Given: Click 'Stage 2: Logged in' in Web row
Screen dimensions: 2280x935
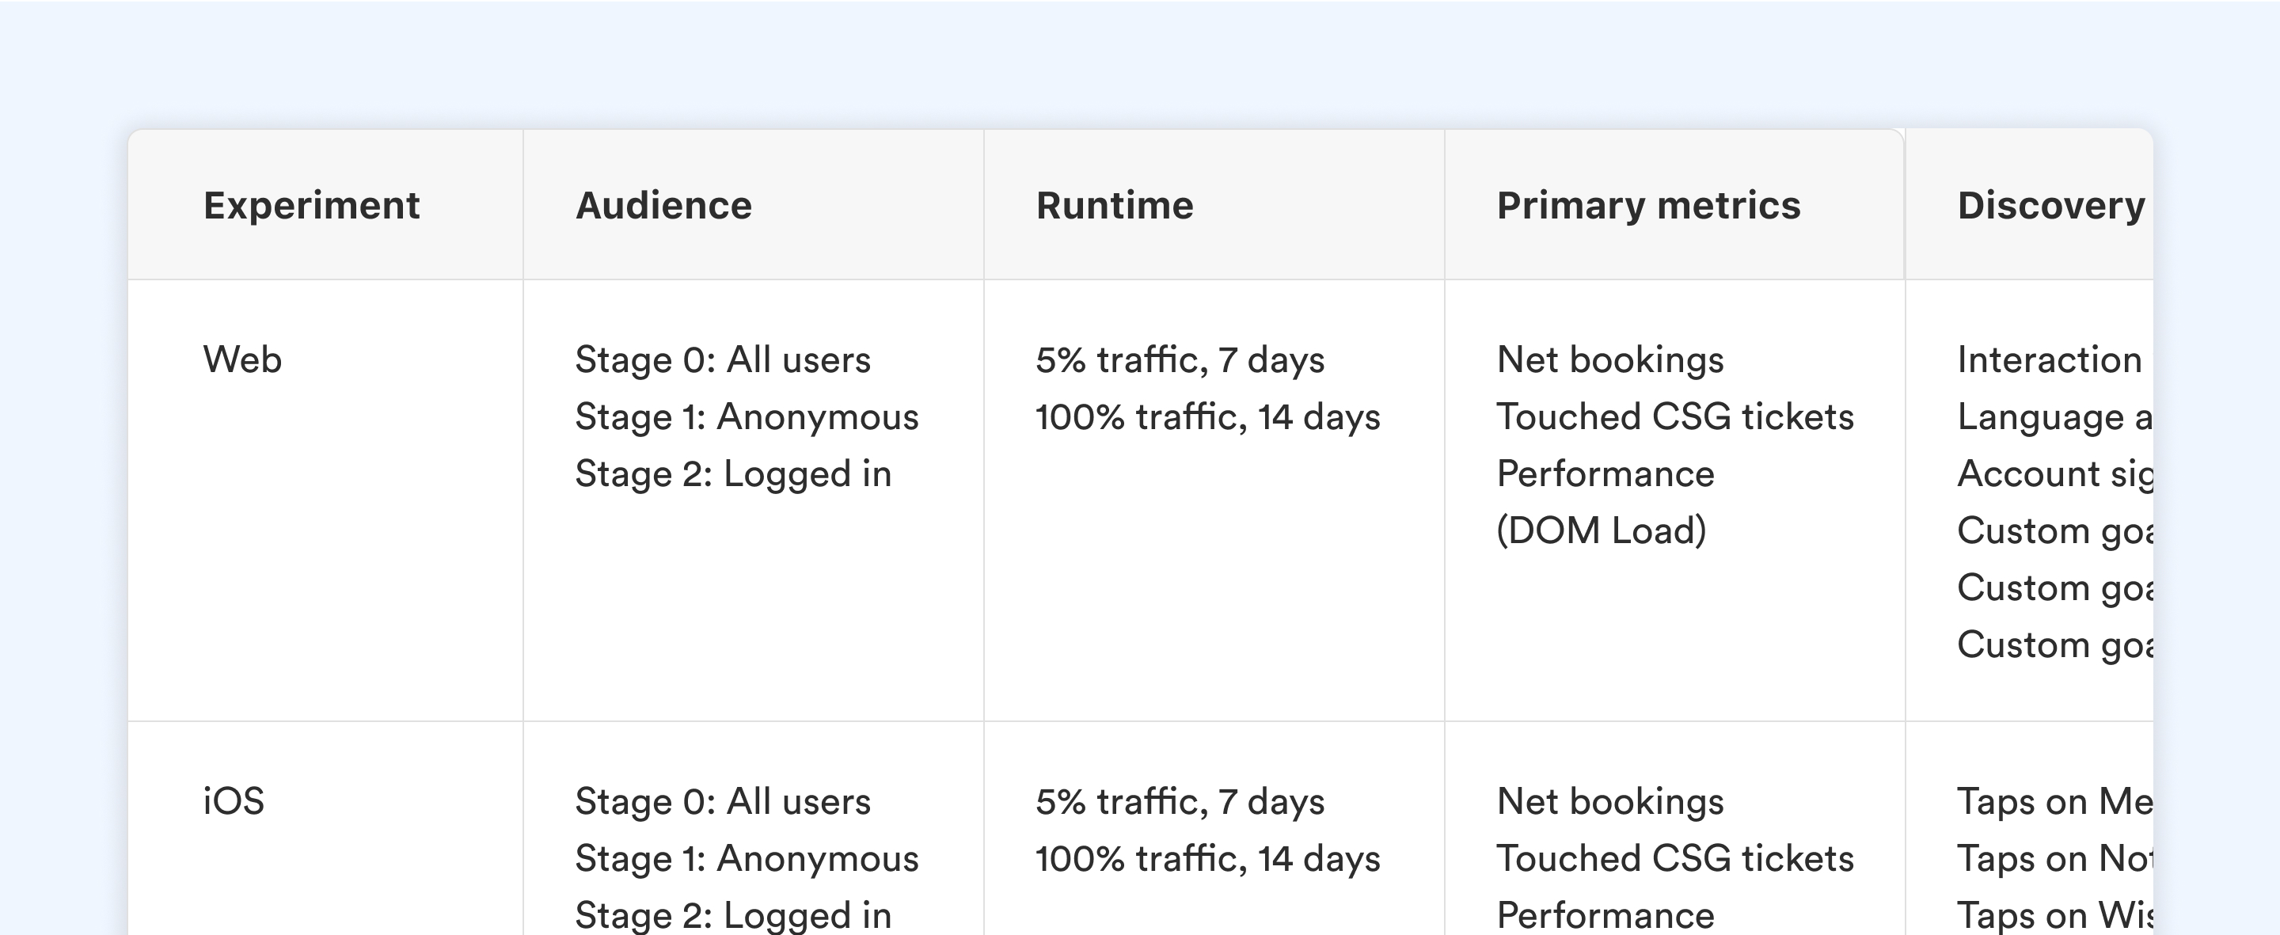Looking at the screenshot, I should [734, 473].
